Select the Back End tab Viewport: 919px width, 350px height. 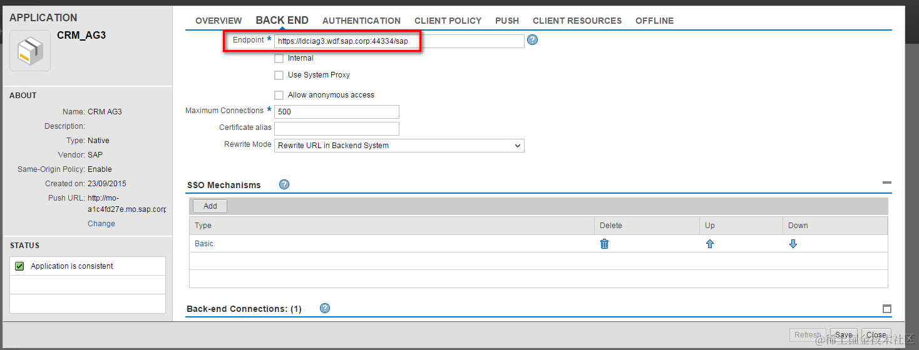(282, 20)
